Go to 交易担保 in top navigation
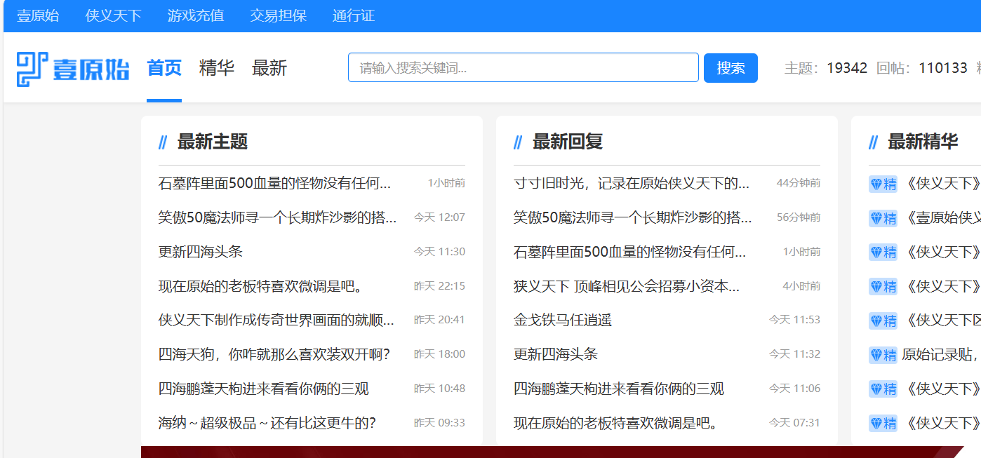 [x=278, y=15]
